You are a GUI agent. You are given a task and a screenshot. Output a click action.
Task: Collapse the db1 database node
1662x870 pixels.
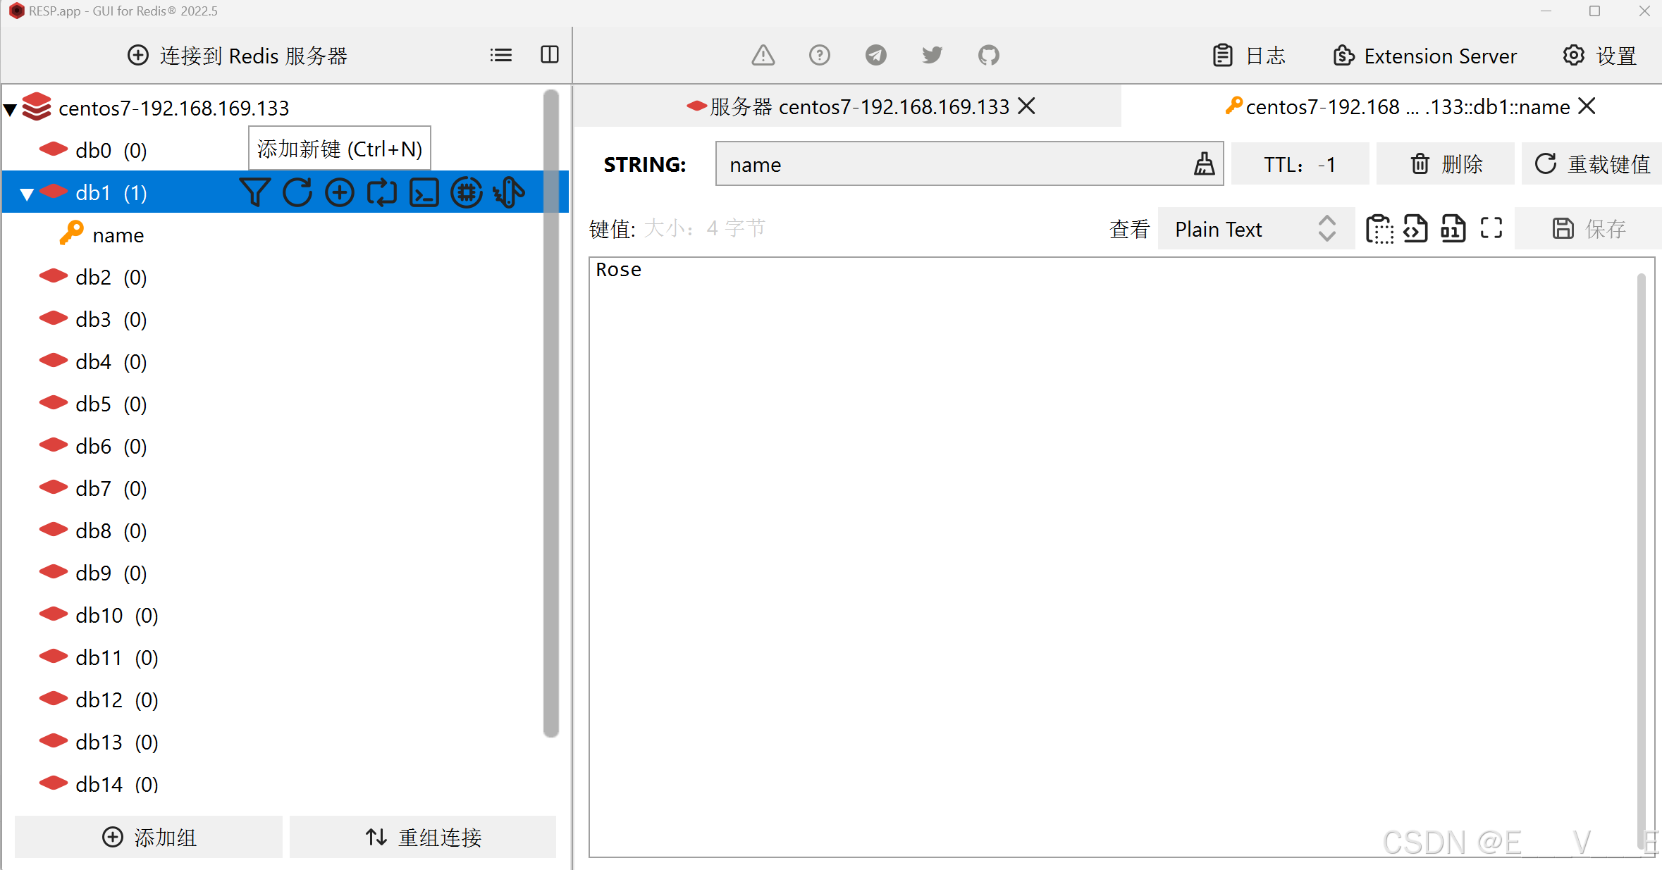pyautogui.click(x=27, y=194)
